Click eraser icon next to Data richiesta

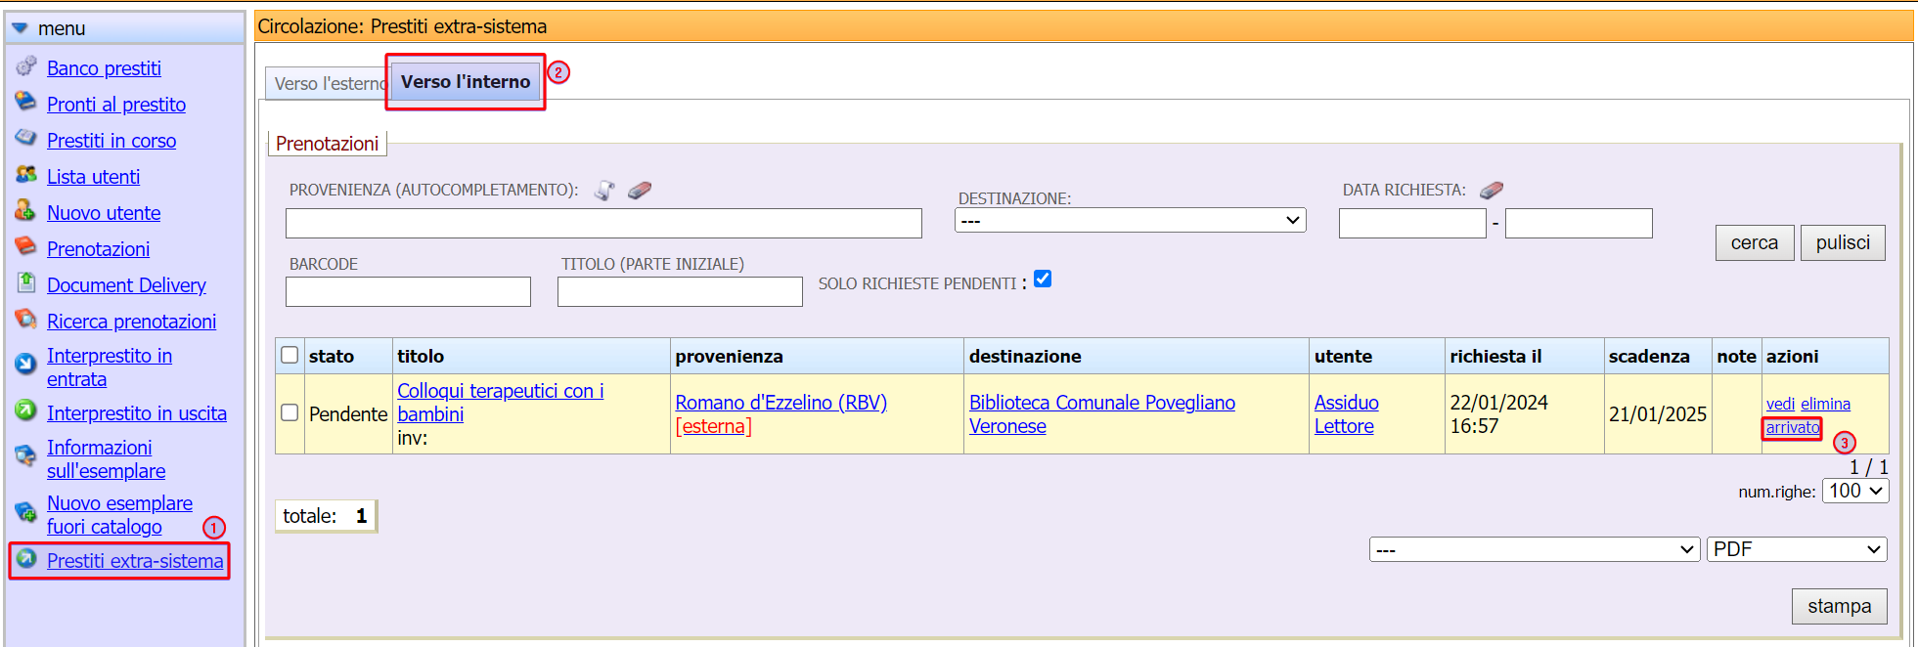coord(1492,190)
